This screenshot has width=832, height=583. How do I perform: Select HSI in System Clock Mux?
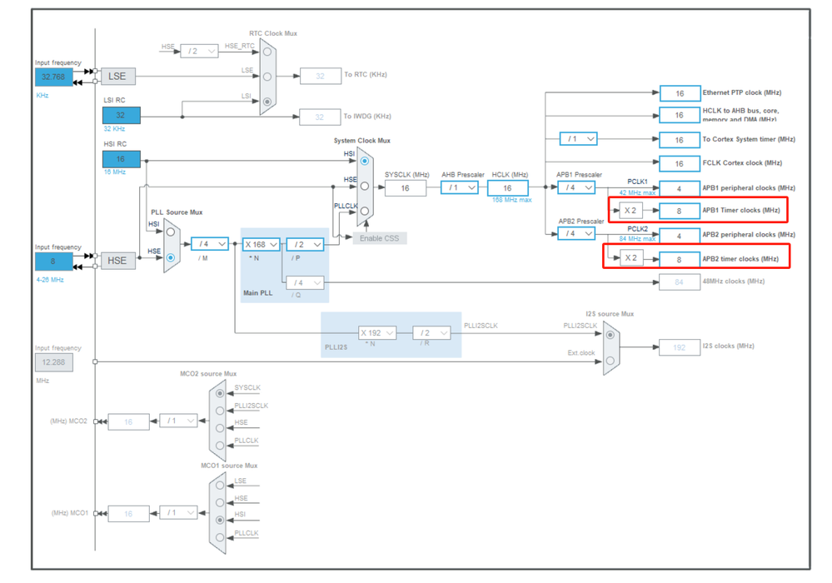tap(365, 161)
